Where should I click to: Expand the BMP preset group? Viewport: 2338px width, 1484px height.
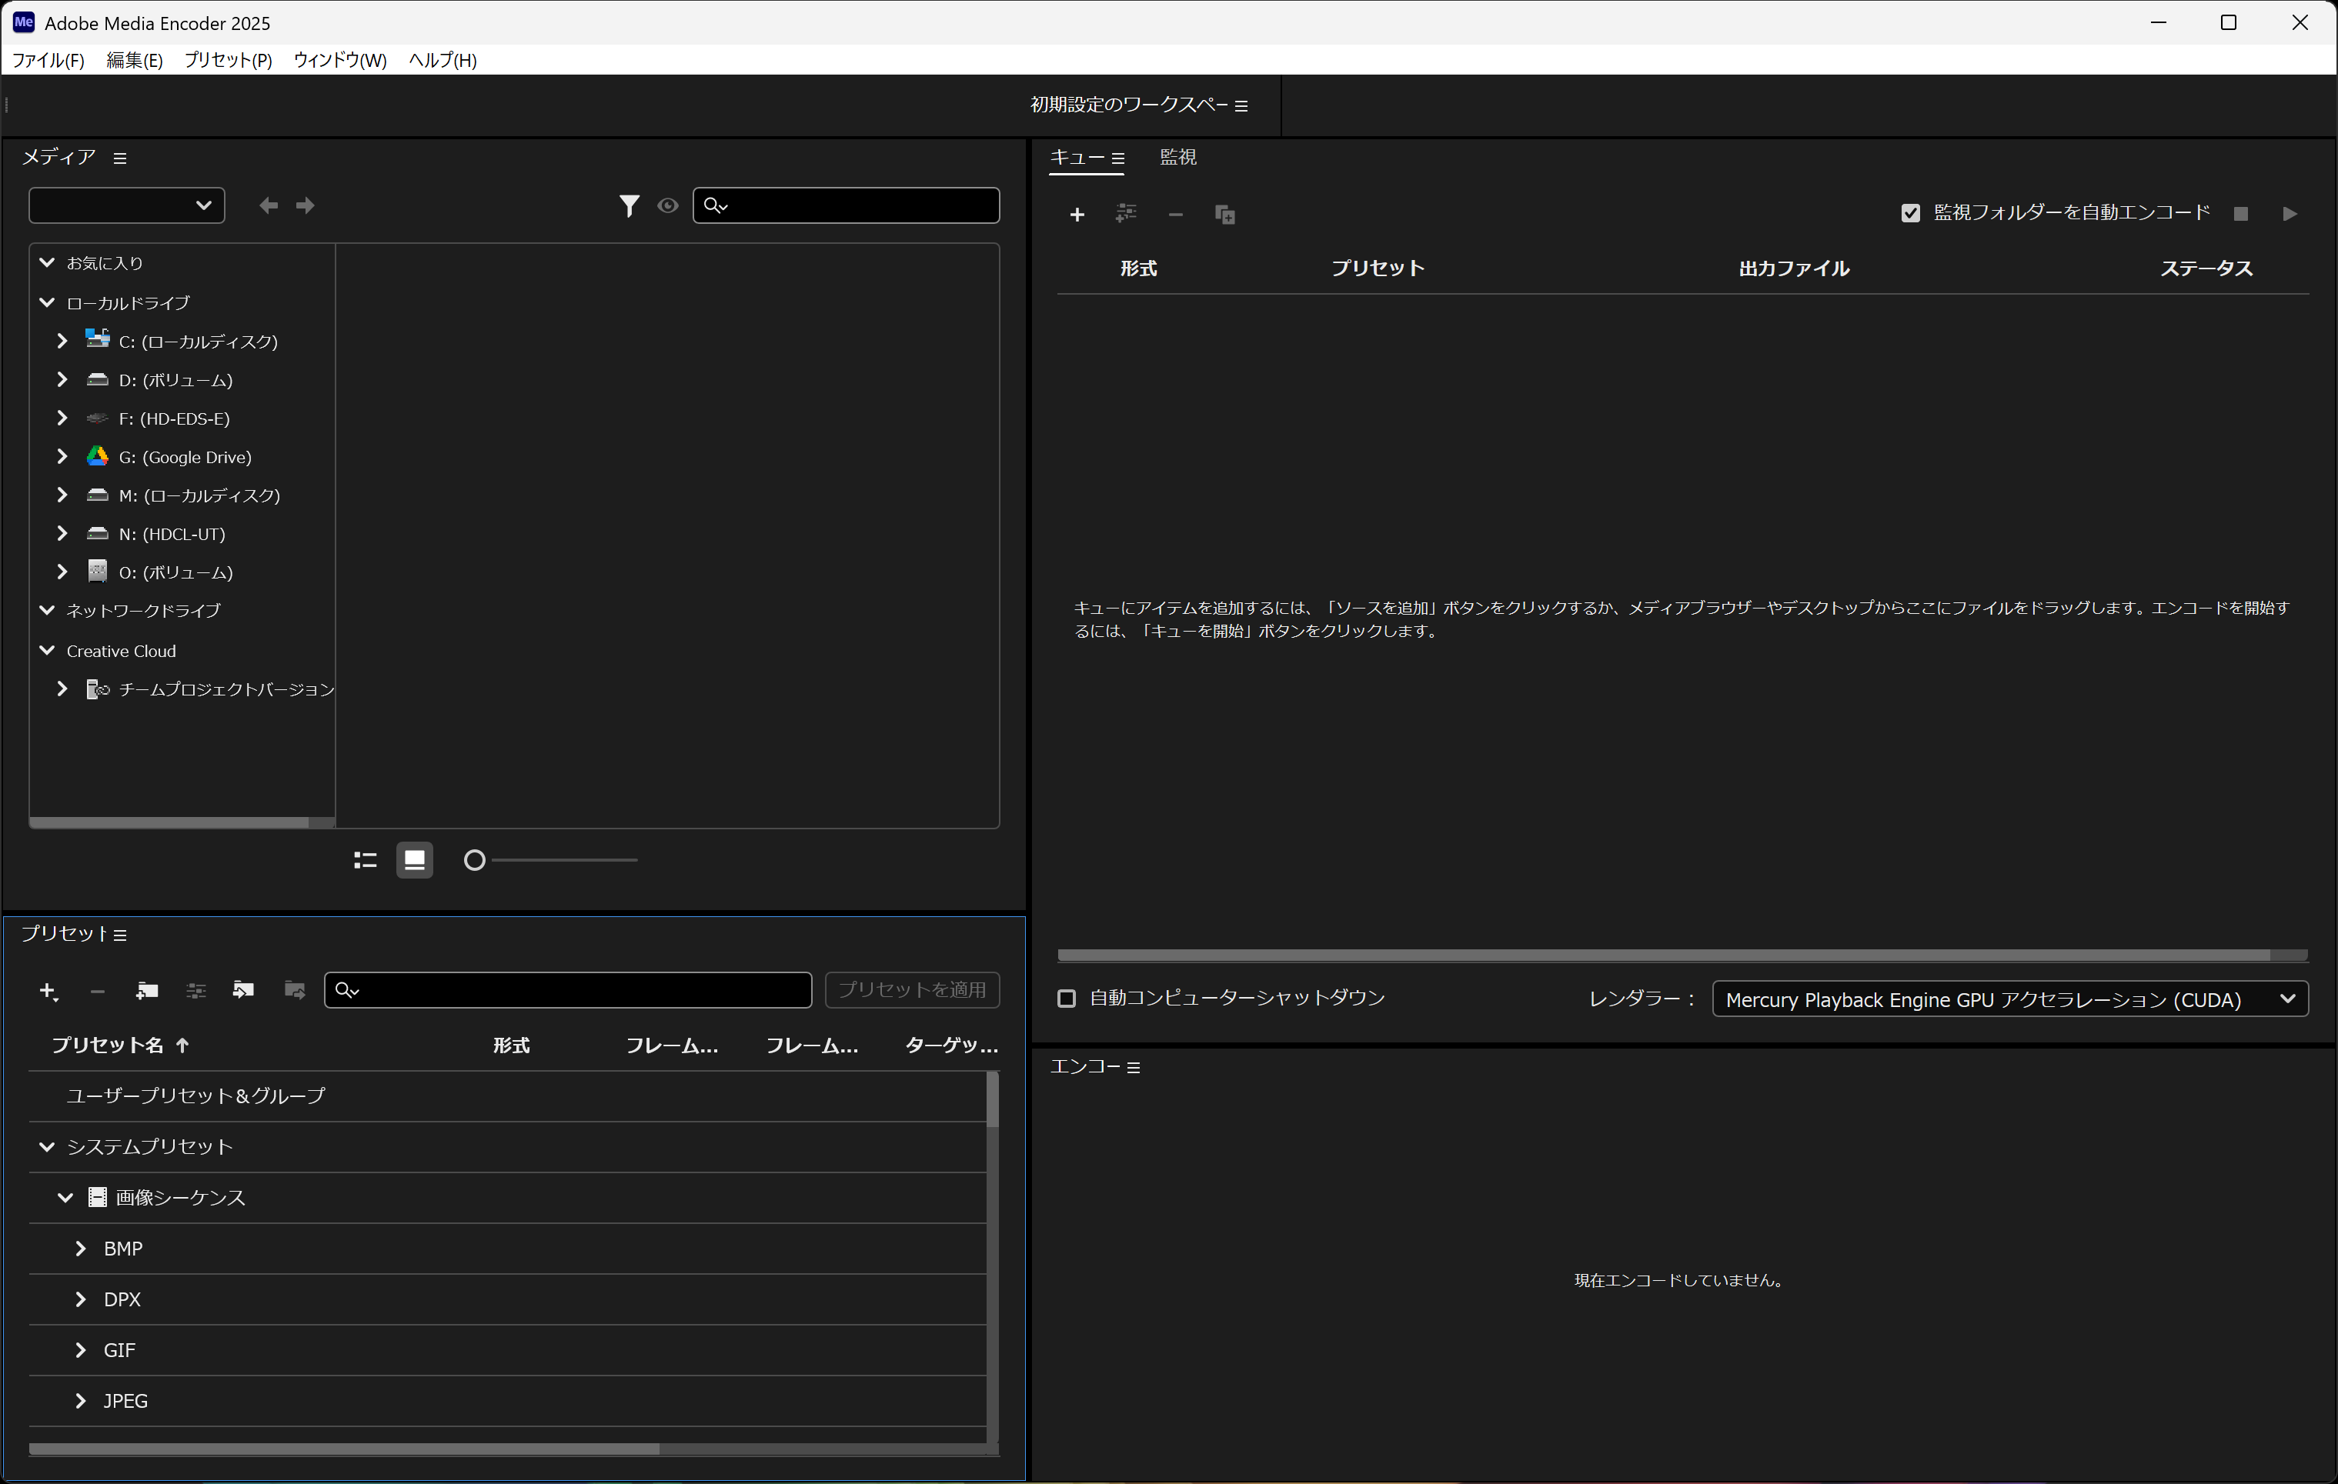coord(81,1249)
